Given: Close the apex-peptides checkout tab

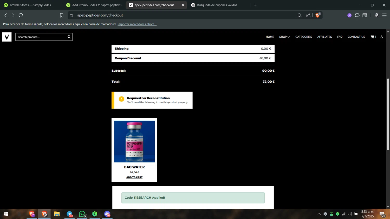Looking at the screenshot, I should click(183, 5).
